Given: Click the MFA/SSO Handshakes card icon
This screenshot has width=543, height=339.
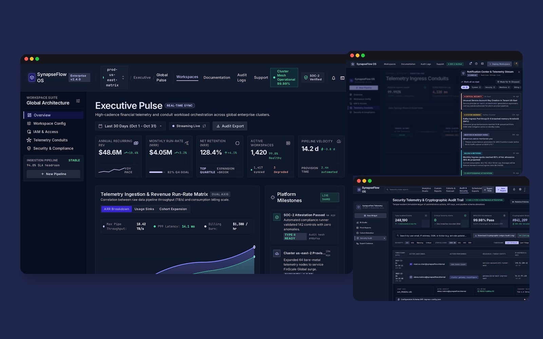Looking at the screenshot, I should [504, 216].
